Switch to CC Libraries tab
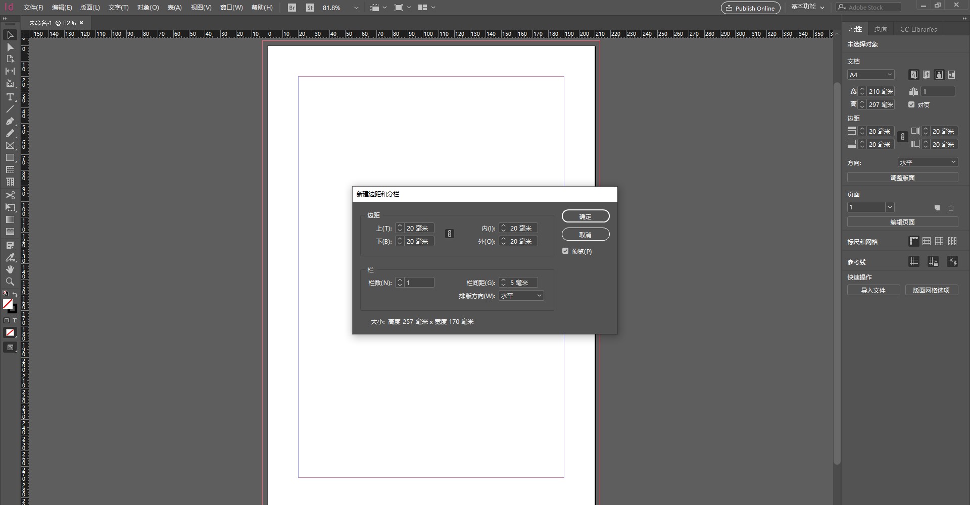 tap(918, 29)
